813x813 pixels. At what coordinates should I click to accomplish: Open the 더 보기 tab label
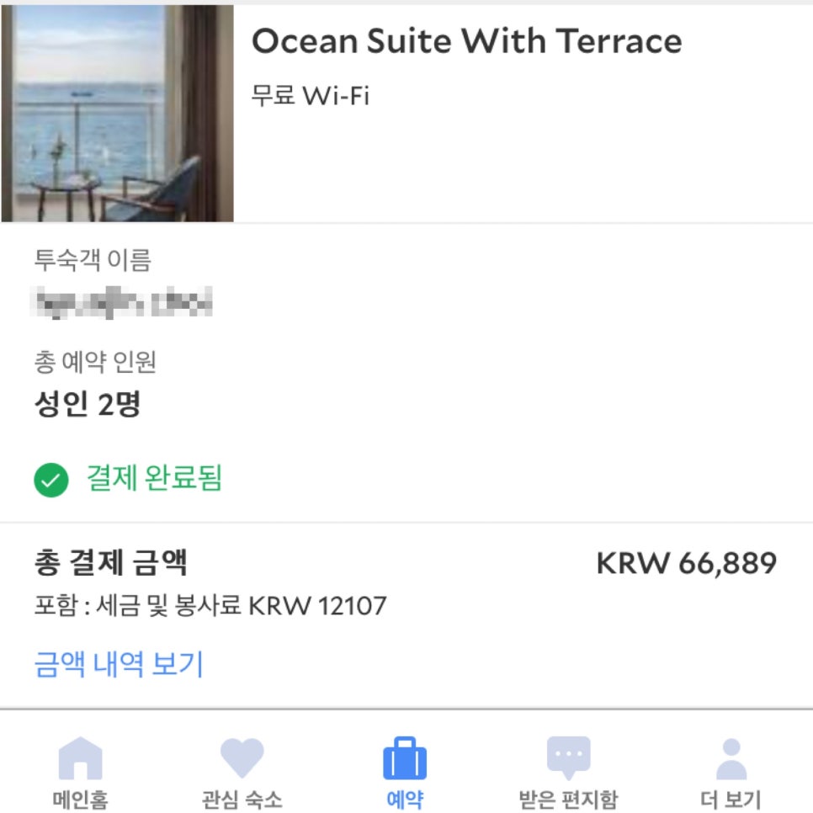[x=731, y=798]
